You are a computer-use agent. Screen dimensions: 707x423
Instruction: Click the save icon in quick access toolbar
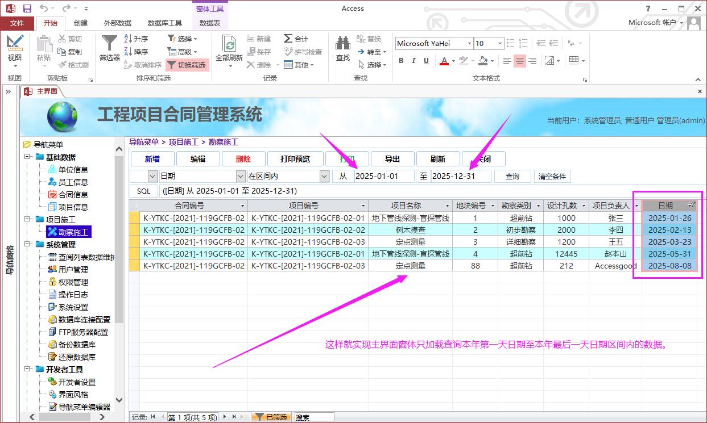click(27, 9)
